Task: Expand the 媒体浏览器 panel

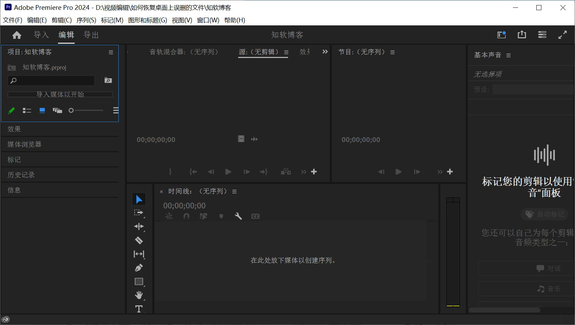Action: click(x=24, y=144)
